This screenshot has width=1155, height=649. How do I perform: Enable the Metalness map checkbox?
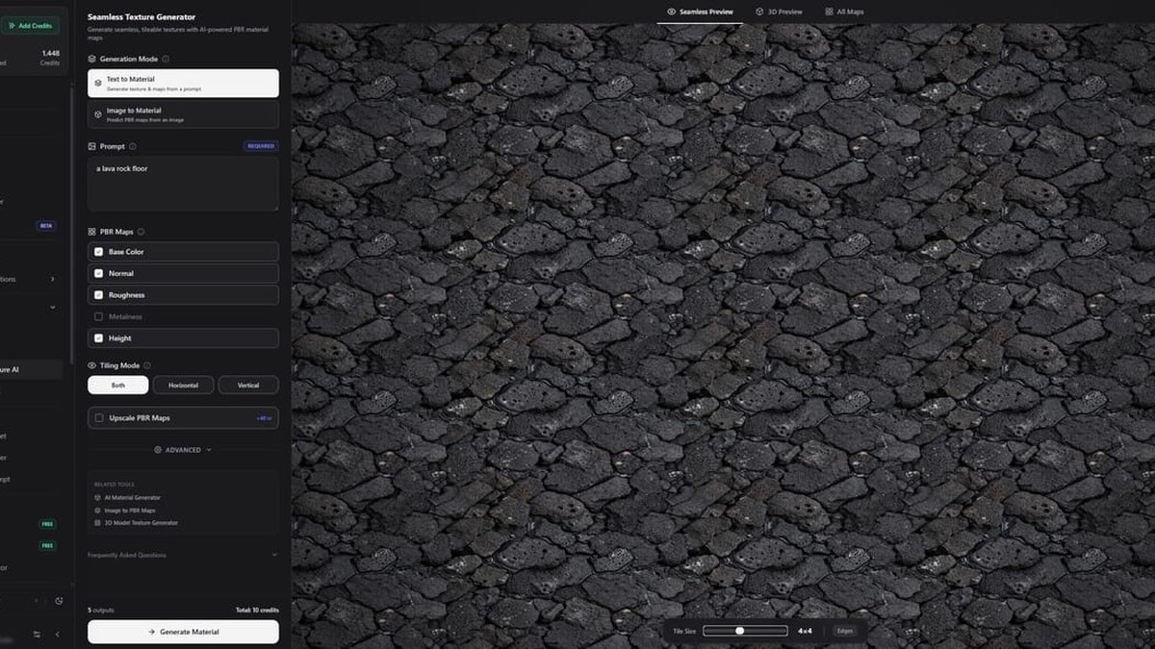(98, 316)
